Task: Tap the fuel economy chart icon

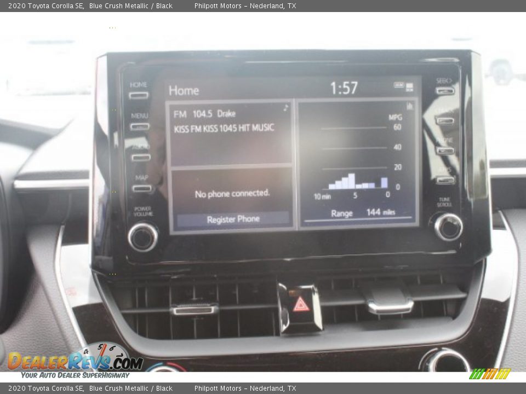Action: [x=410, y=106]
